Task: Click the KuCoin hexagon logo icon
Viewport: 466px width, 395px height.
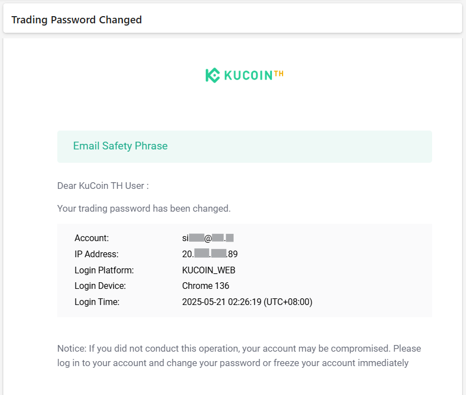Action: click(212, 76)
